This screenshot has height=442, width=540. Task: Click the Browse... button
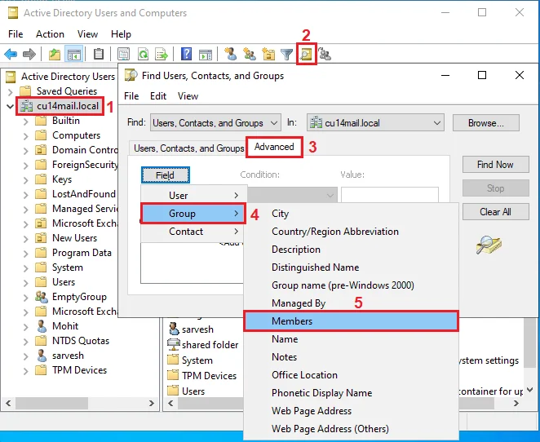[486, 123]
